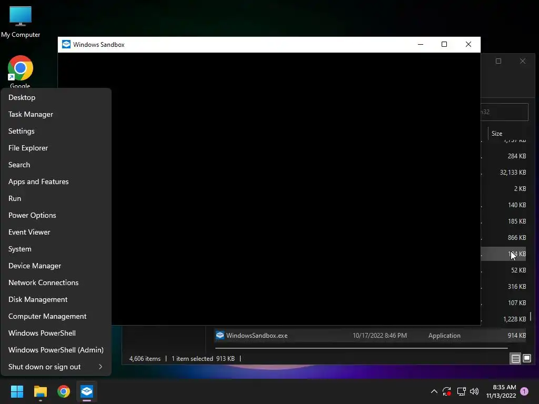The height and width of the screenshot is (404, 539).
Task: Launch Windows PowerShell (Admin)
Action: [x=56, y=350]
